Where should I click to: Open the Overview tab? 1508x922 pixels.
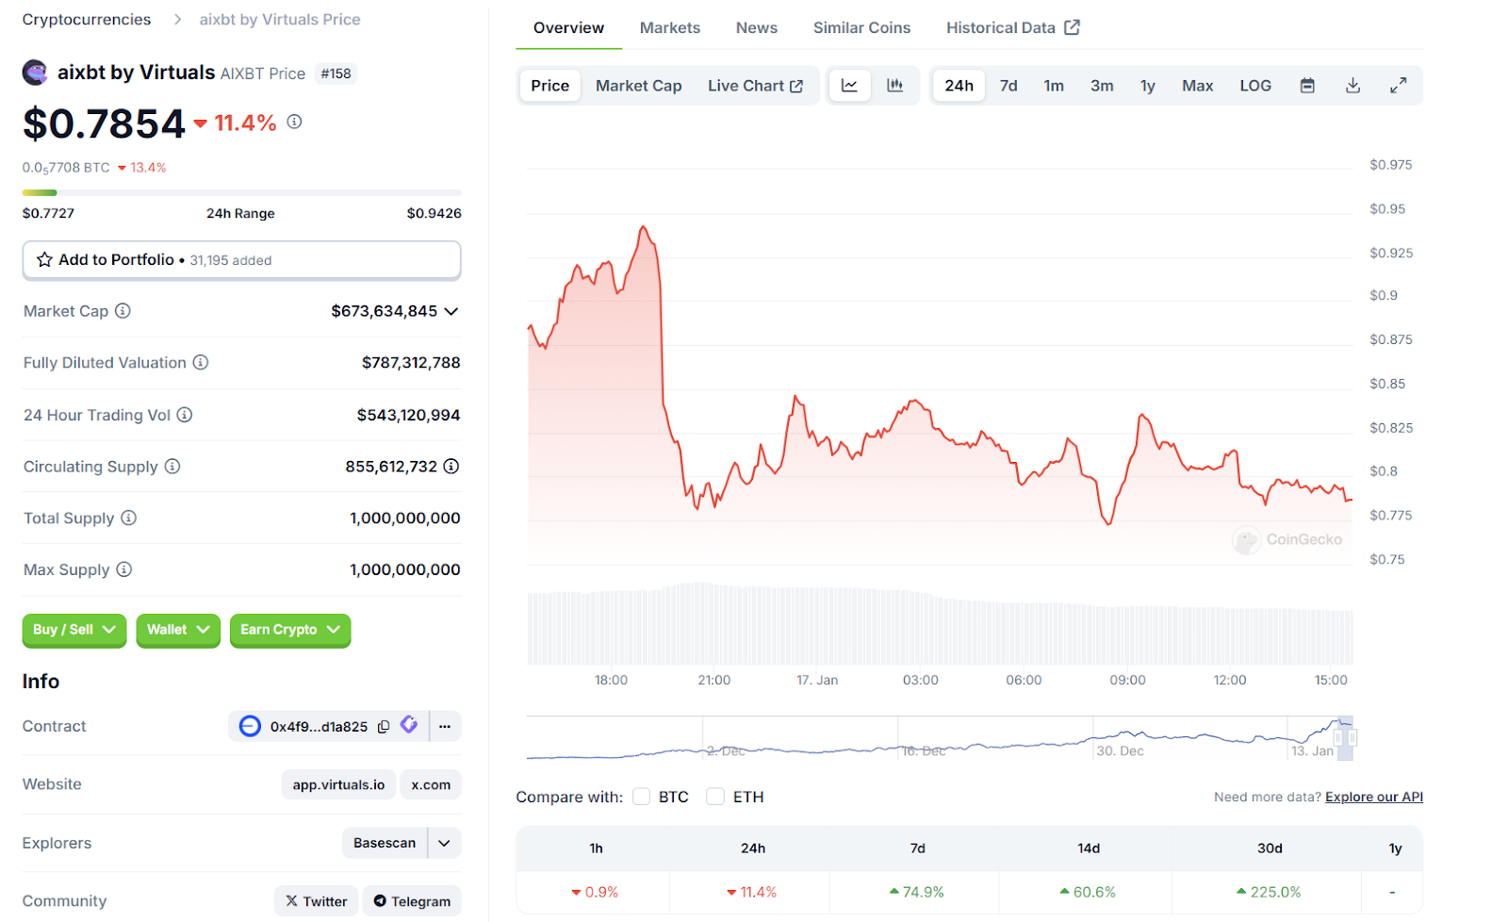click(568, 28)
